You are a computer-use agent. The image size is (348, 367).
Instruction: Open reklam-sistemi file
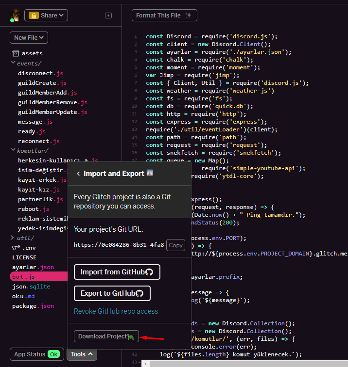(42, 219)
